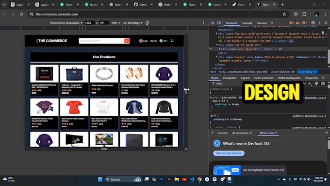The height and width of the screenshot is (186, 330).
Task: Select div.mt-56 breadcrumb item
Action: tap(282, 72)
